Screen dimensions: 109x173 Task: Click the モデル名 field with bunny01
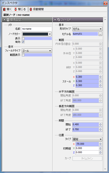pos(85,34)
